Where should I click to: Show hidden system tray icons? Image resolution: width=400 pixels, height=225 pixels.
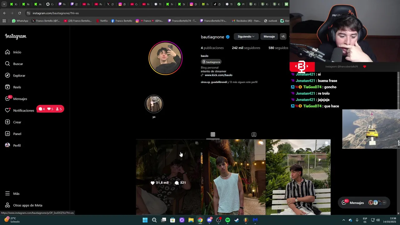(x=343, y=220)
